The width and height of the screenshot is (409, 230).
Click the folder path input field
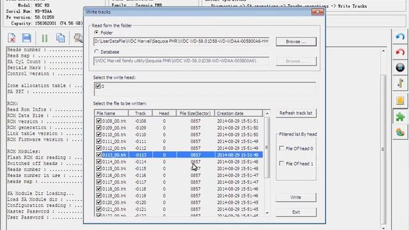coord(181,42)
